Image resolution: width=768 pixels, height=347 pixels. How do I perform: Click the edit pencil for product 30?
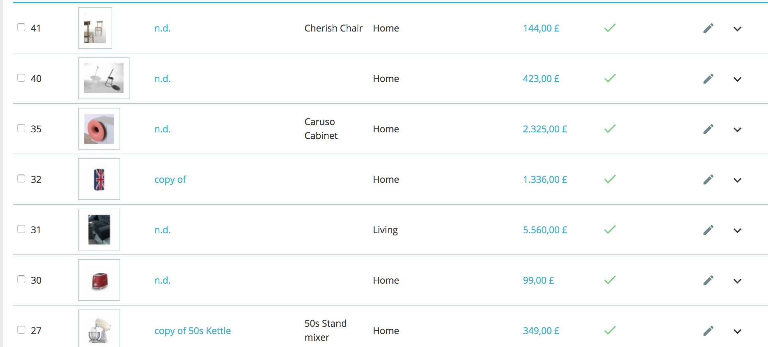[x=708, y=280]
